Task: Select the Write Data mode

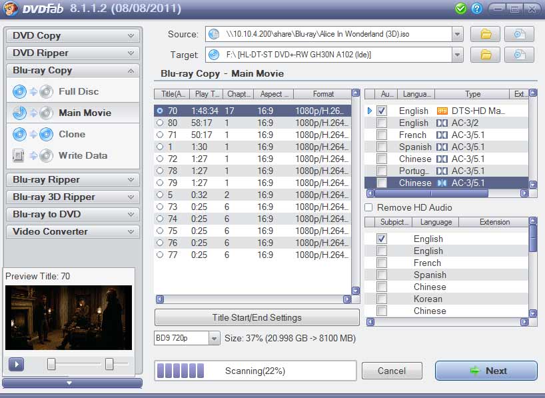Action: coord(73,155)
